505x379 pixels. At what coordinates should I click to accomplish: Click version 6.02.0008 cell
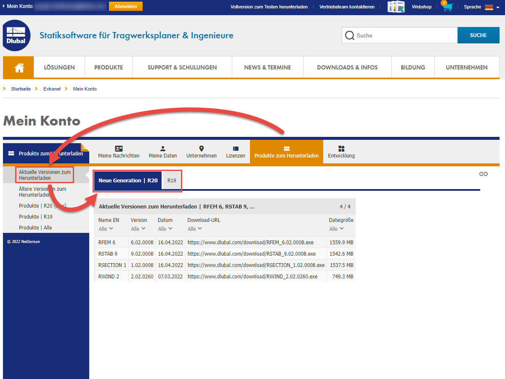pyautogui.click(x=142, y=242)
